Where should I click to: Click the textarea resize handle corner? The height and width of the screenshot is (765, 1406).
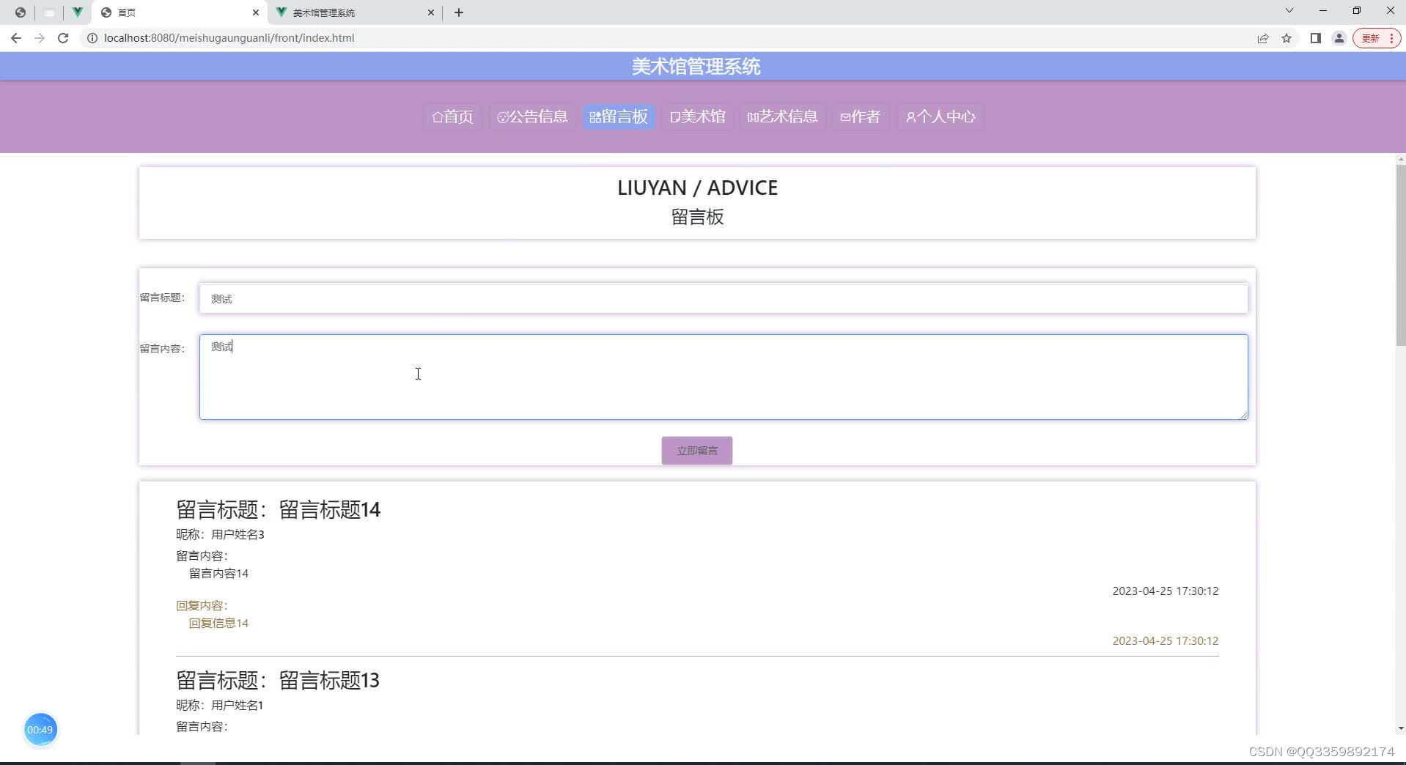[x=1243, y=415]
